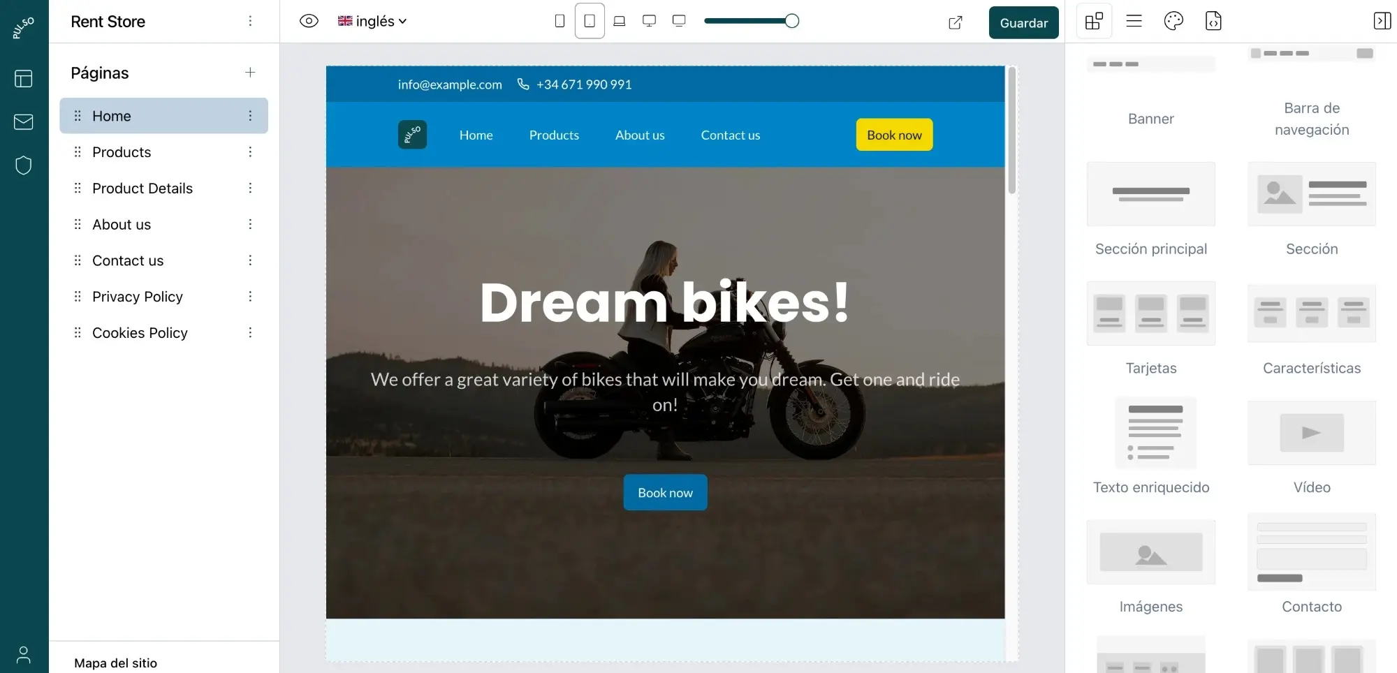Add a new page with plus icon
This screenshot has height=673, width=1397.
pyautogui.click(x=250, y=73)
